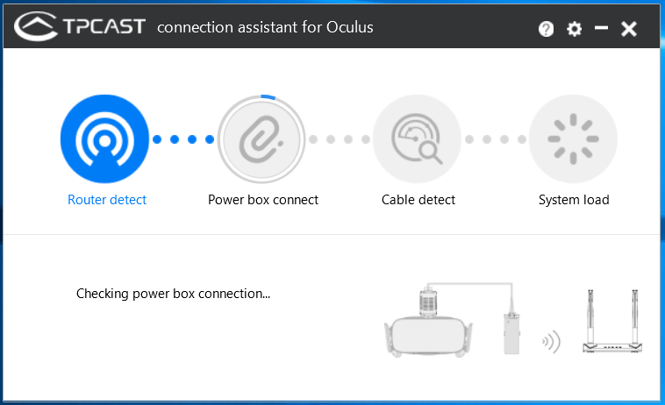Click the System load spinner icon
The width and height of the screenshot is (665, 405).
574,139
